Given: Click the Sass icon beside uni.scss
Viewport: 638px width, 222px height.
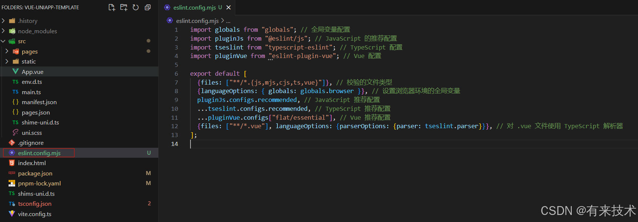Looking at the screenshot, I should point(16,132).
